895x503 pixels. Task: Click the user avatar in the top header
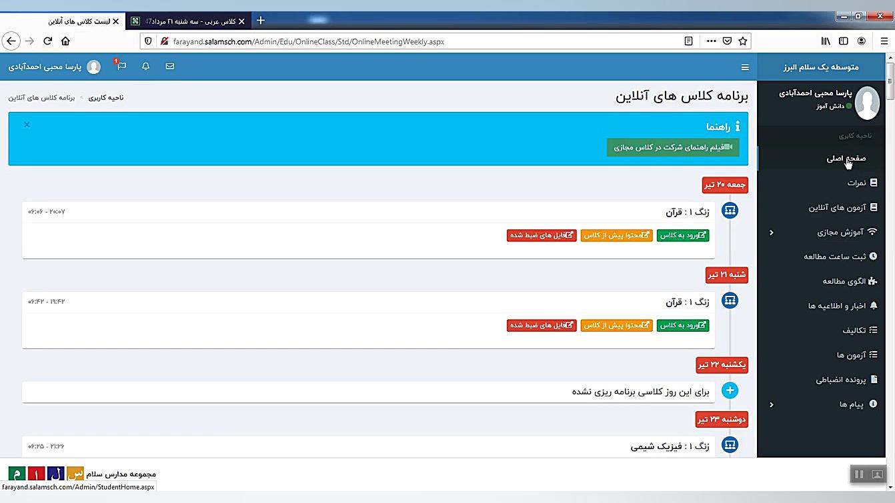94,67
